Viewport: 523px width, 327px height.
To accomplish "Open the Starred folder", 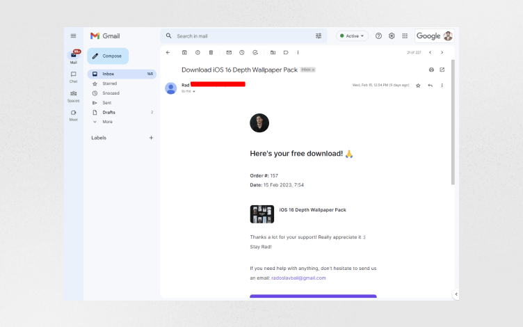I will tap(122, 83).
